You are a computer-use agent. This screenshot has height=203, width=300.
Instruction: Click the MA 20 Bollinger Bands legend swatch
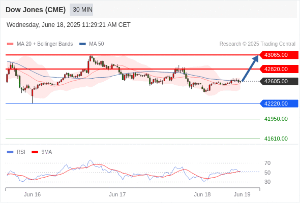10,44
